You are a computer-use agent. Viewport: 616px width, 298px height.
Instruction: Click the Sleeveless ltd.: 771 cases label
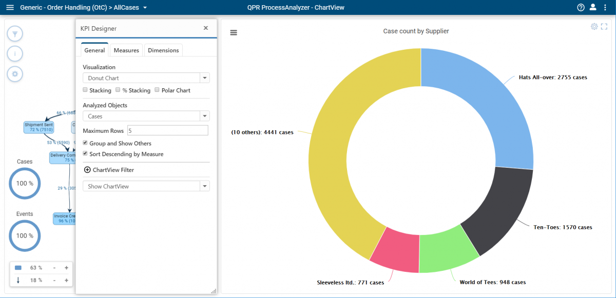click(x=351, y=282)
